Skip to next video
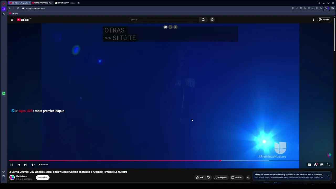This screenshot has width=336, height=189. pyautogui.click(x=25, y=165)
